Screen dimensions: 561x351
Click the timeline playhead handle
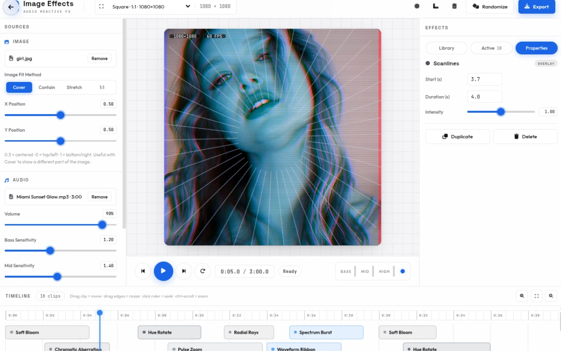[x=100, y=312]
